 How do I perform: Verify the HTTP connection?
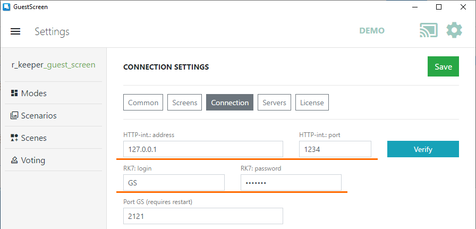[423, 149]
